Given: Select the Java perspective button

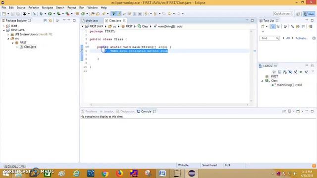Looking at the screenshot, I should [309, 14].
